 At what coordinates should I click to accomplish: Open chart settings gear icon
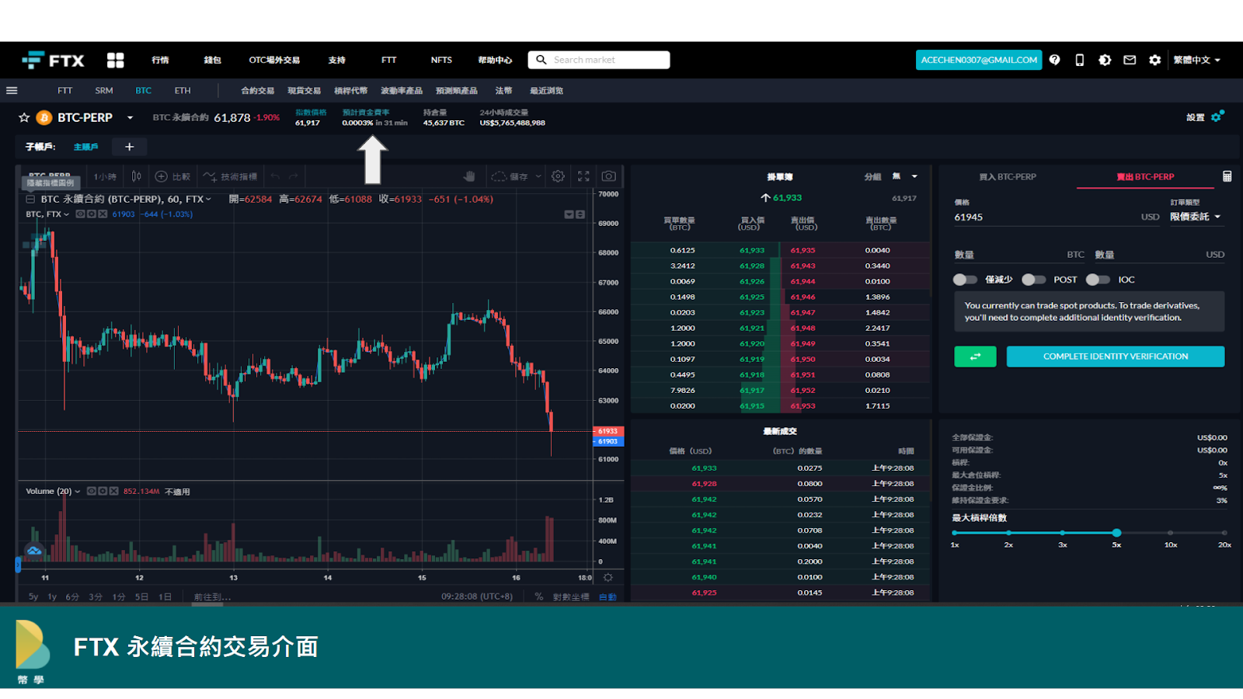coord(558,176)
